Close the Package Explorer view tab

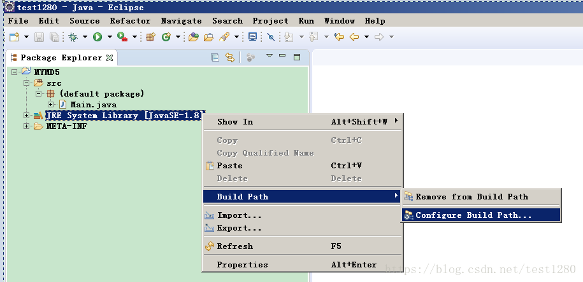[110, 57]
